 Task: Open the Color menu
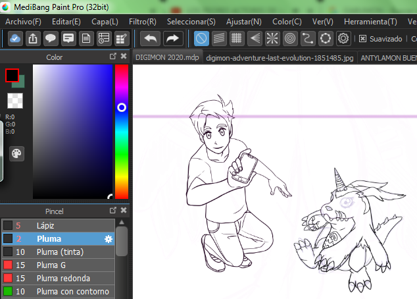[x=287, y=22]
